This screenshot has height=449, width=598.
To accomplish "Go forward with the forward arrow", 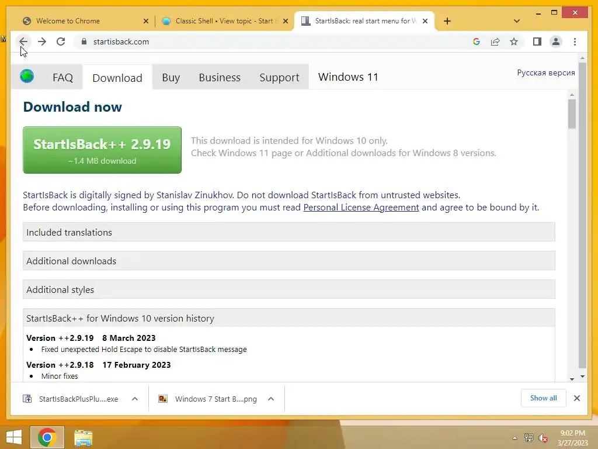I will tap(42, 42).
